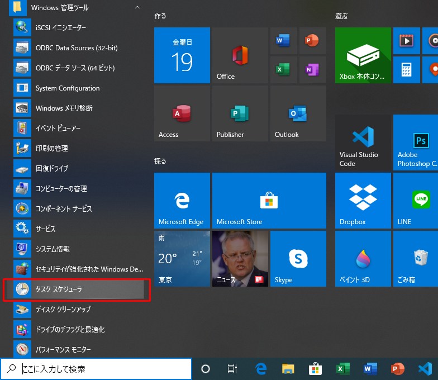Open the PowerPoint small tile
Viewport: 438px width, 380px height.
click(312, 41)
